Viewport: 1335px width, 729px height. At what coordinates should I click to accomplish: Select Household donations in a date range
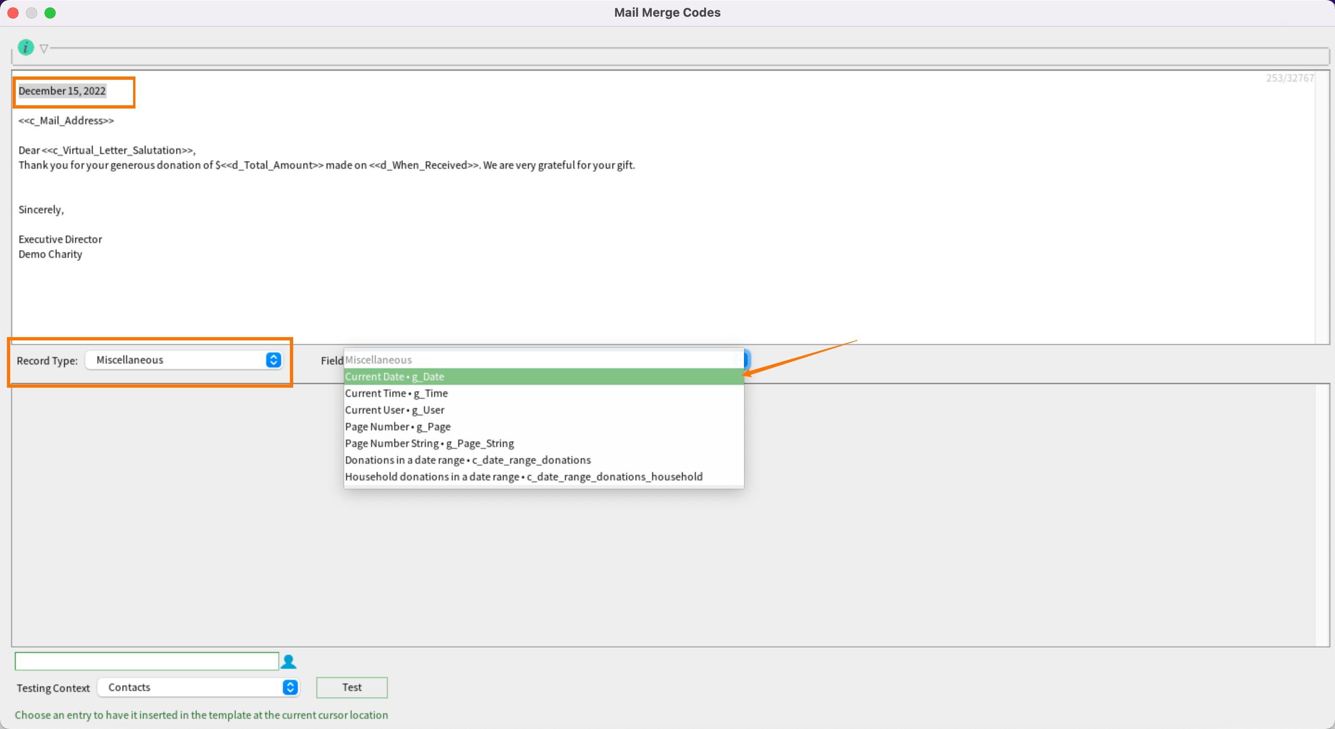coord(544,476)
